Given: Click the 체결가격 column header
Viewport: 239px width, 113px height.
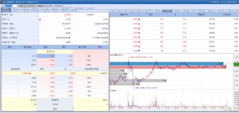Looking at the screenshot, I should tap(124, 15).
